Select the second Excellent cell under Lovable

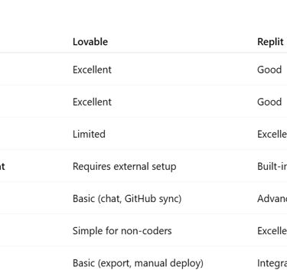(92, 102)
